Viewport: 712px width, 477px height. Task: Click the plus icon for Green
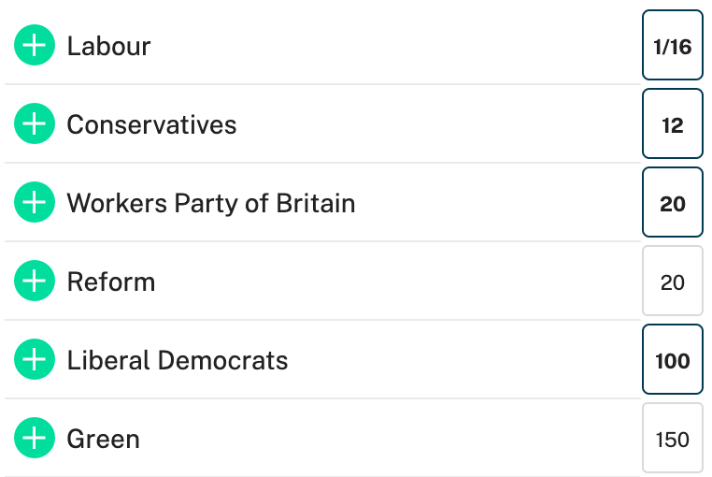click(35, 439)
